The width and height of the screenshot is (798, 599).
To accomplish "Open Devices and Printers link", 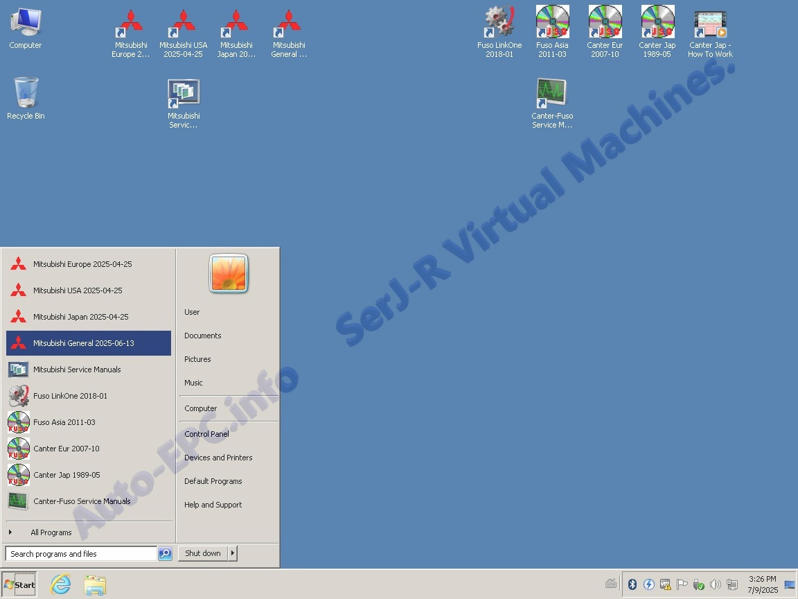I will coord(218,458).
